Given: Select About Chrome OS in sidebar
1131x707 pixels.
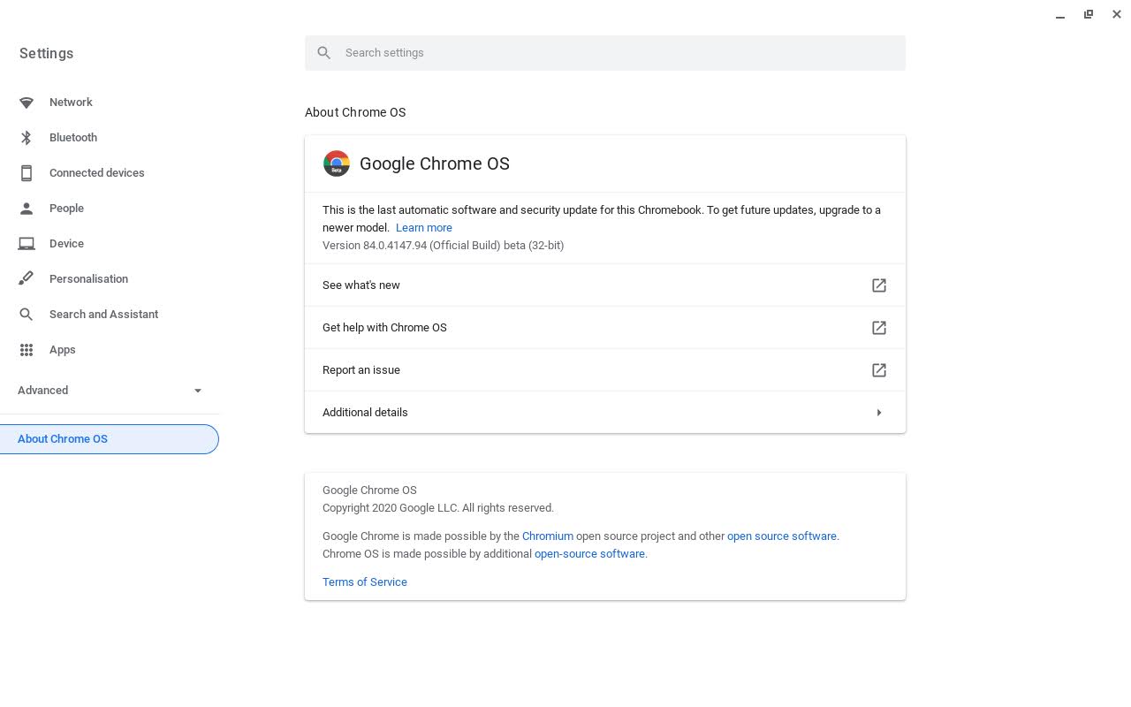Looking at the screenshot, I should (109, 439).
